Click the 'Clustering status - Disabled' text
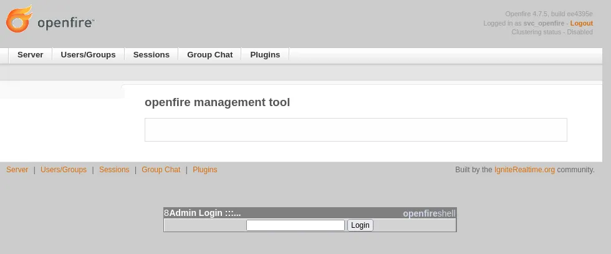The image size is (611, 254). pyautogui.click(x=552, y=32)
